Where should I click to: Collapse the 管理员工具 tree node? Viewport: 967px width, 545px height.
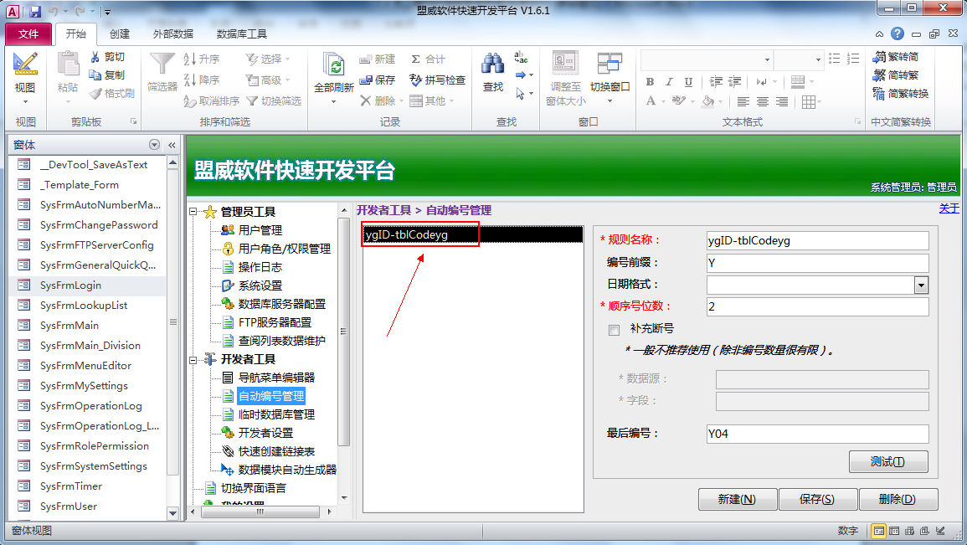point(193,212)
